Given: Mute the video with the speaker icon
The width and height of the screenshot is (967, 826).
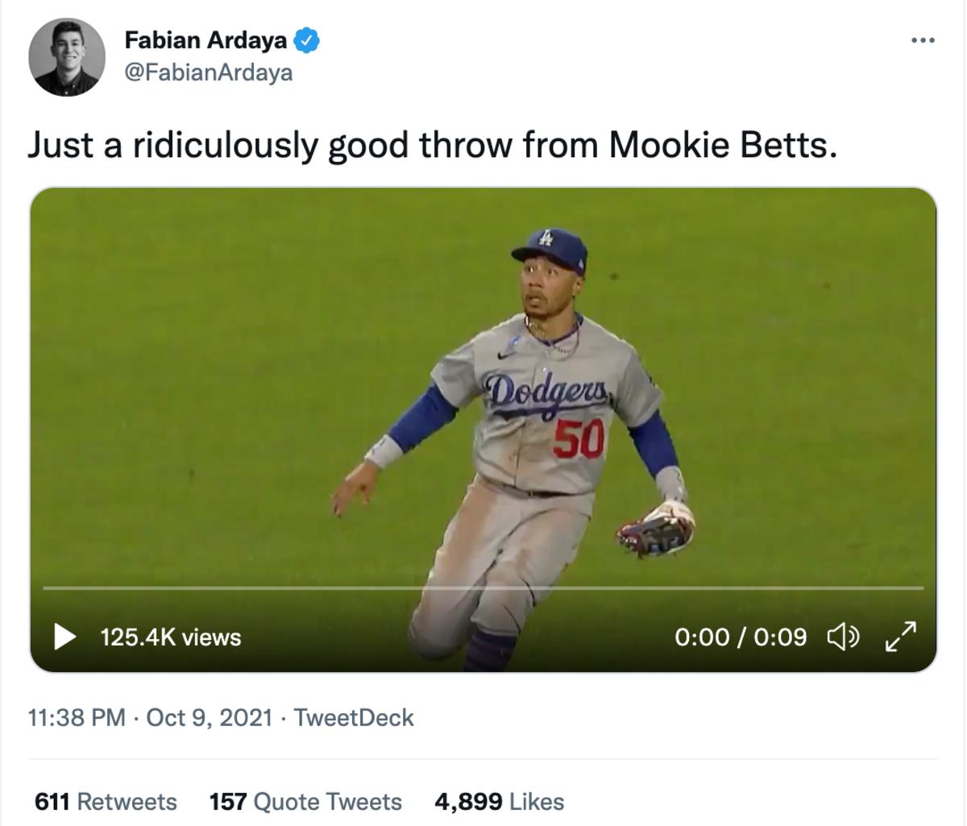Looking at the screenshot, I should tap(843, 637).
